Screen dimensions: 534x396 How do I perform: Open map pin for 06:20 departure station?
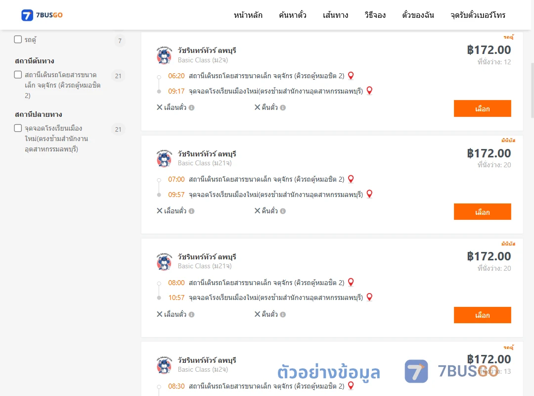(x=351, y=76)
